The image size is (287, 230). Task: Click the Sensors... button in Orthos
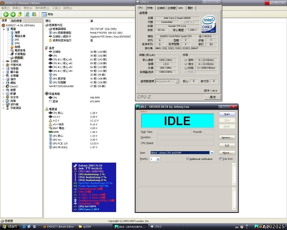[x=227, y=137]
